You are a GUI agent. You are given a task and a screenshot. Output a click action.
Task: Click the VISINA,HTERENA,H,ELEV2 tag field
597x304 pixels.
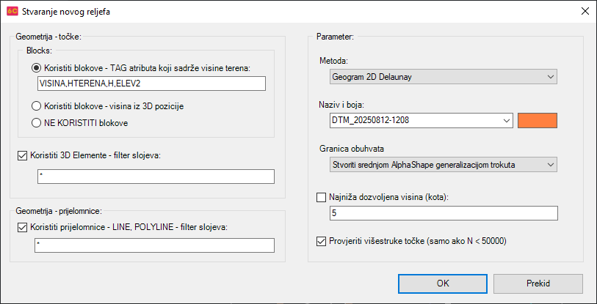149,84
